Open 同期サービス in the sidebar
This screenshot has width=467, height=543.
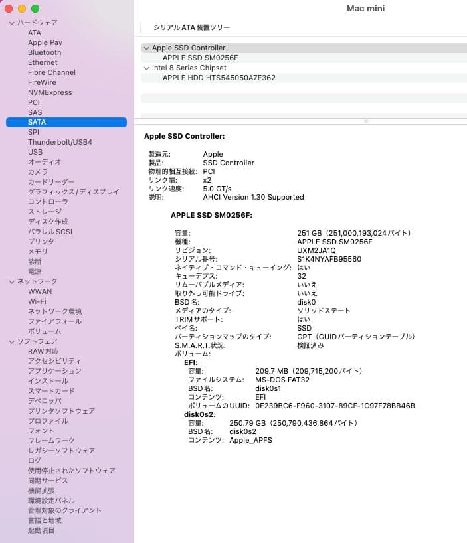48,481
